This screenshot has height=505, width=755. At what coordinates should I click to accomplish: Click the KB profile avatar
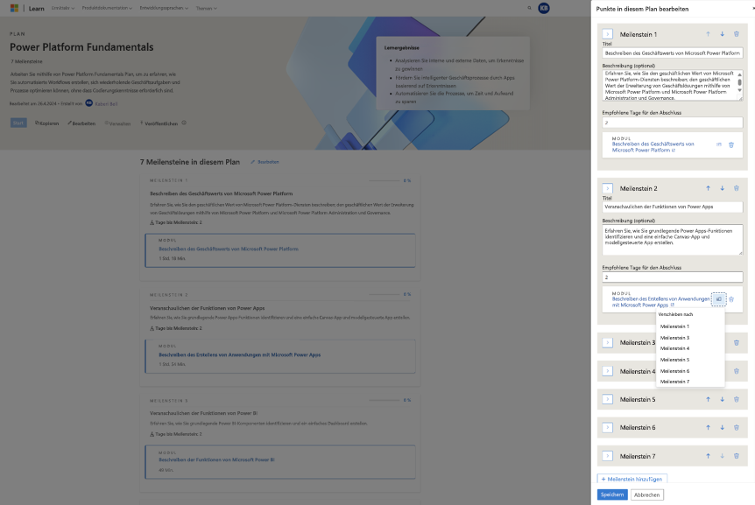coord(543,8)
